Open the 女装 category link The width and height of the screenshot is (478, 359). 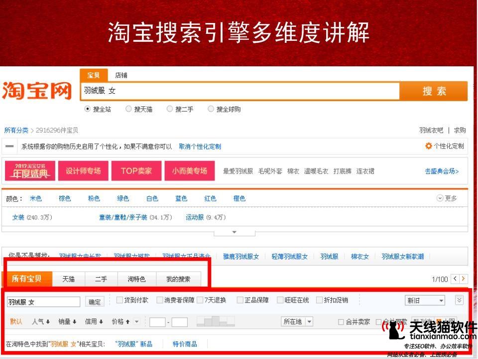click(18, 217)
